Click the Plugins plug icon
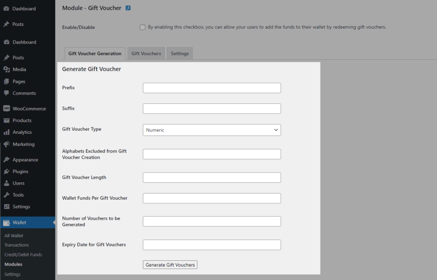This screenshot has width=437, height=280. click(6, 172)
